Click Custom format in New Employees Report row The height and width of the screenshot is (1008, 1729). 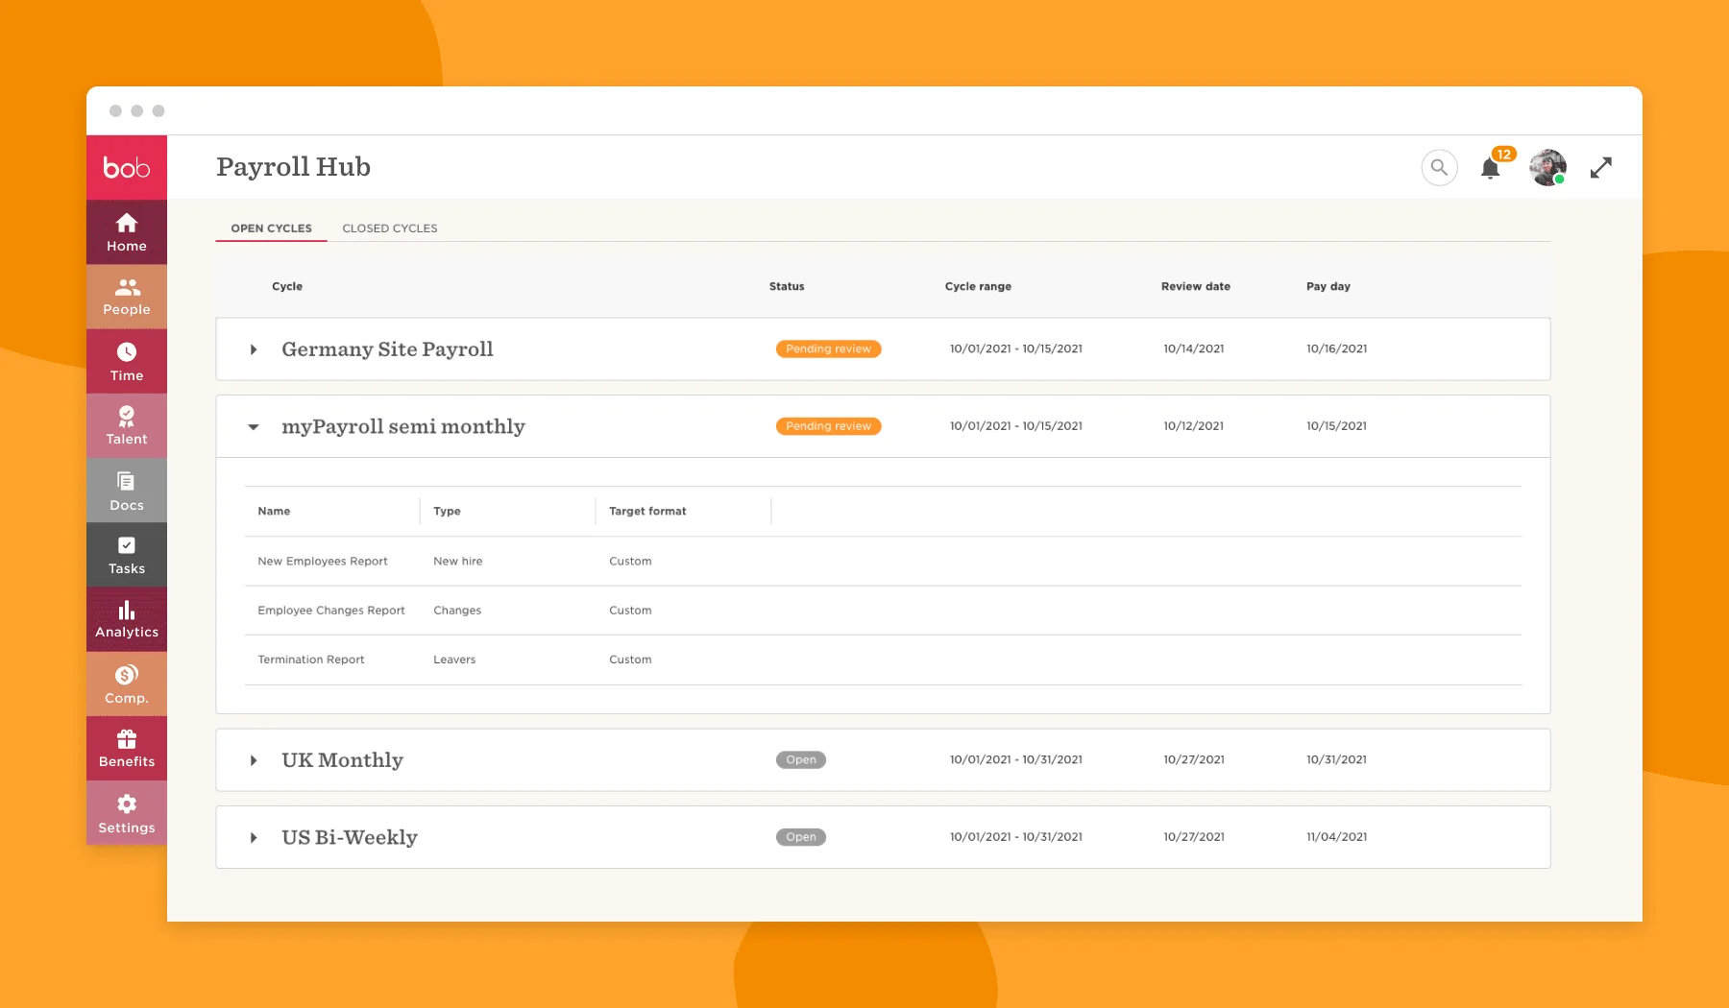point(630,561)
